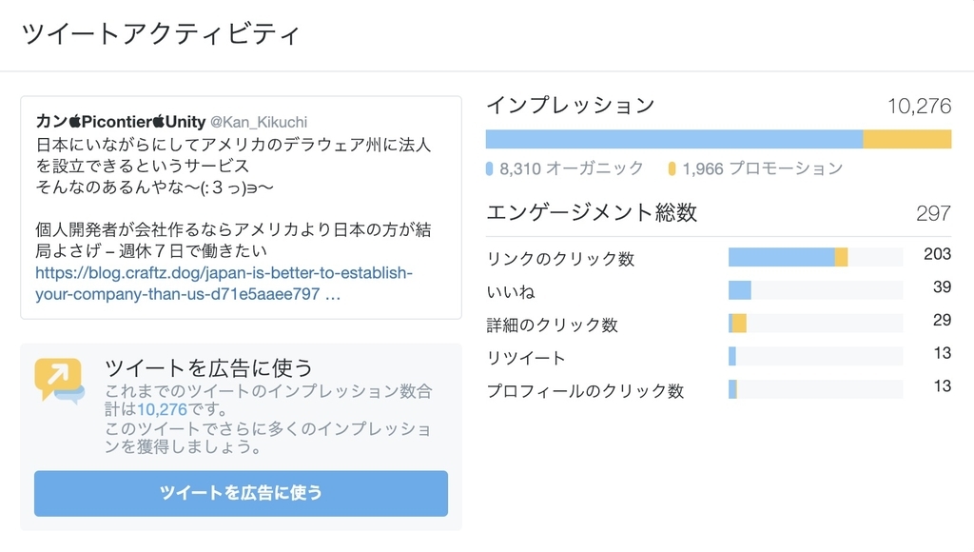This screenshot has height=552, width=974.
Task: Click the blue organic legend dot
Action: click(x=491, y=168)
